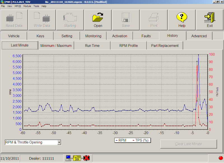The image size is (224, 163).
Task: Switch to the Vehicle tab
Action: pyautogui.click(x=14, y=36)
